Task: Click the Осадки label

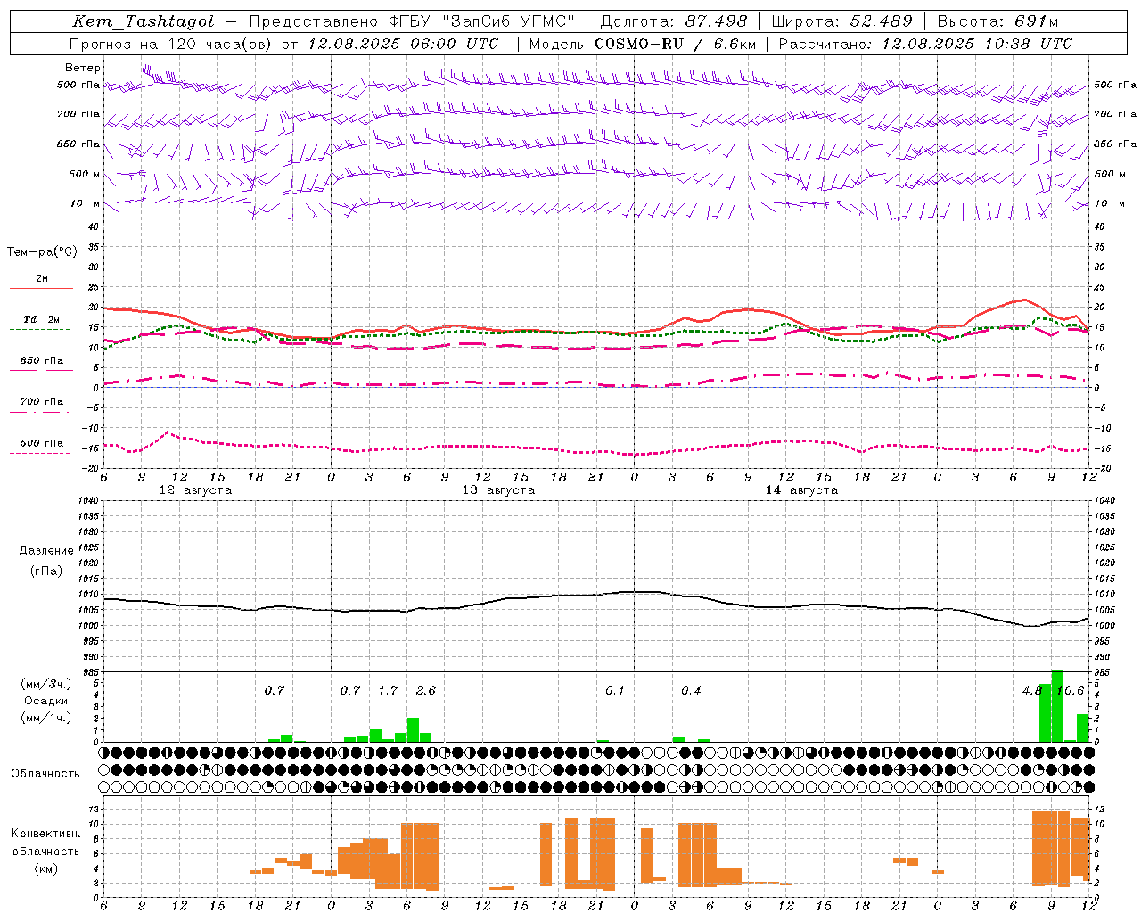Action: (45, 701)
